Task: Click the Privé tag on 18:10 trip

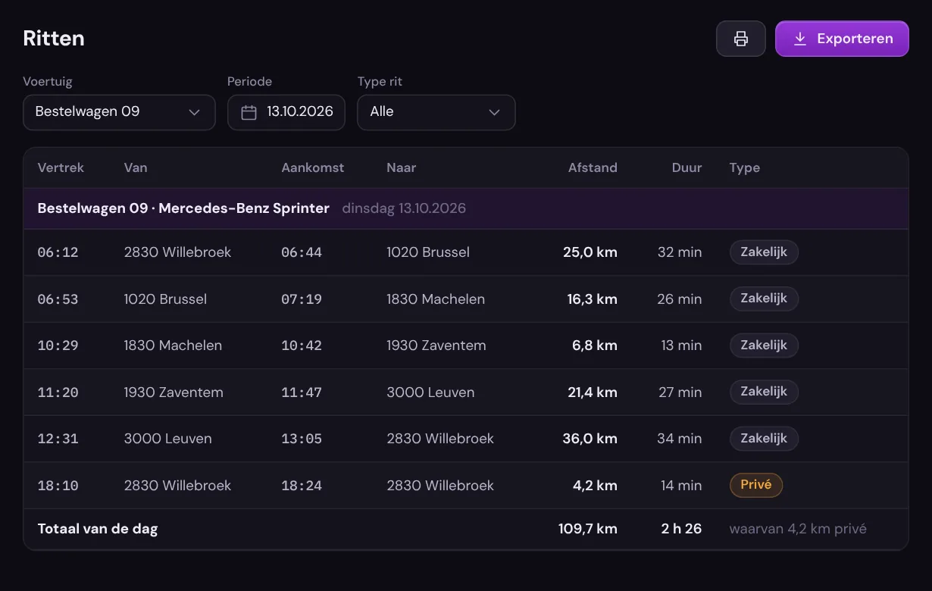Action: pos(756,486)
